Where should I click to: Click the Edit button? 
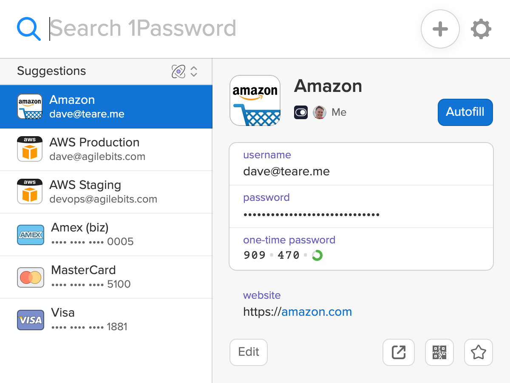coord(248,352)
